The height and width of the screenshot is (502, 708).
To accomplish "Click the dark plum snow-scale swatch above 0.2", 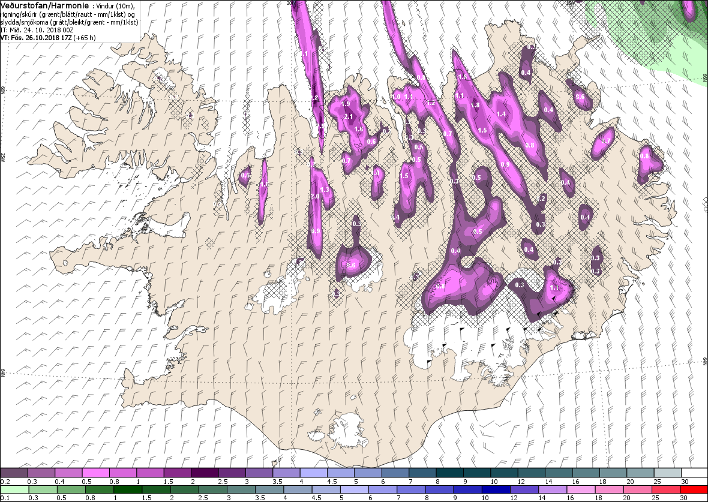I will click(x=14, y=473).
